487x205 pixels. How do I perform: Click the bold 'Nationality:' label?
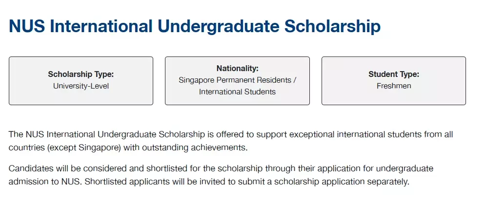coord(237,68)
